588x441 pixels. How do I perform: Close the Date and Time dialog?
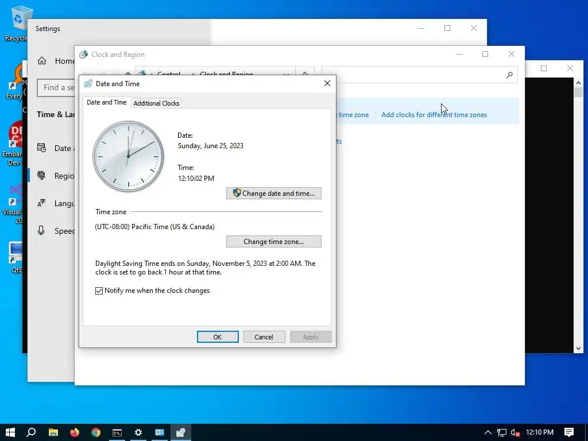point(327,83)
